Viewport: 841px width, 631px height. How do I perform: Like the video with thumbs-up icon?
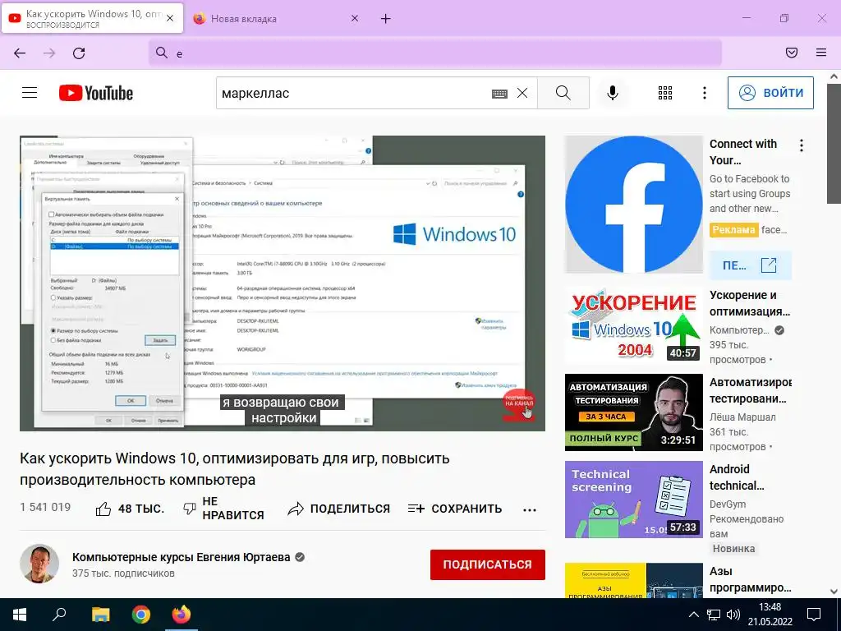pos(103,509)
